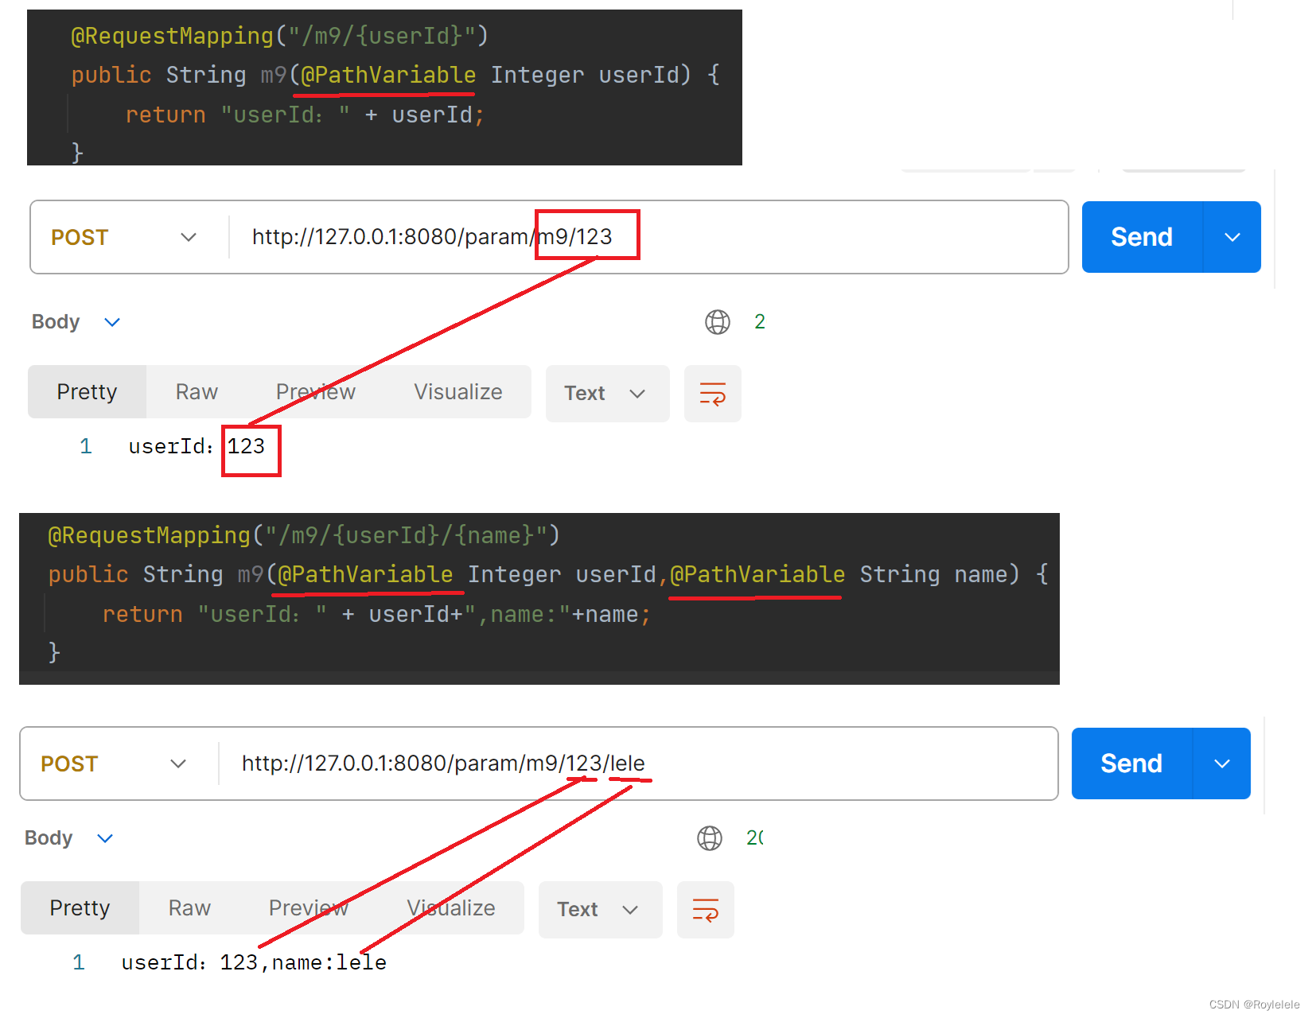Select the Visualize tab in second response
Screen dimensions: 1312x1018
pos(451,907)
